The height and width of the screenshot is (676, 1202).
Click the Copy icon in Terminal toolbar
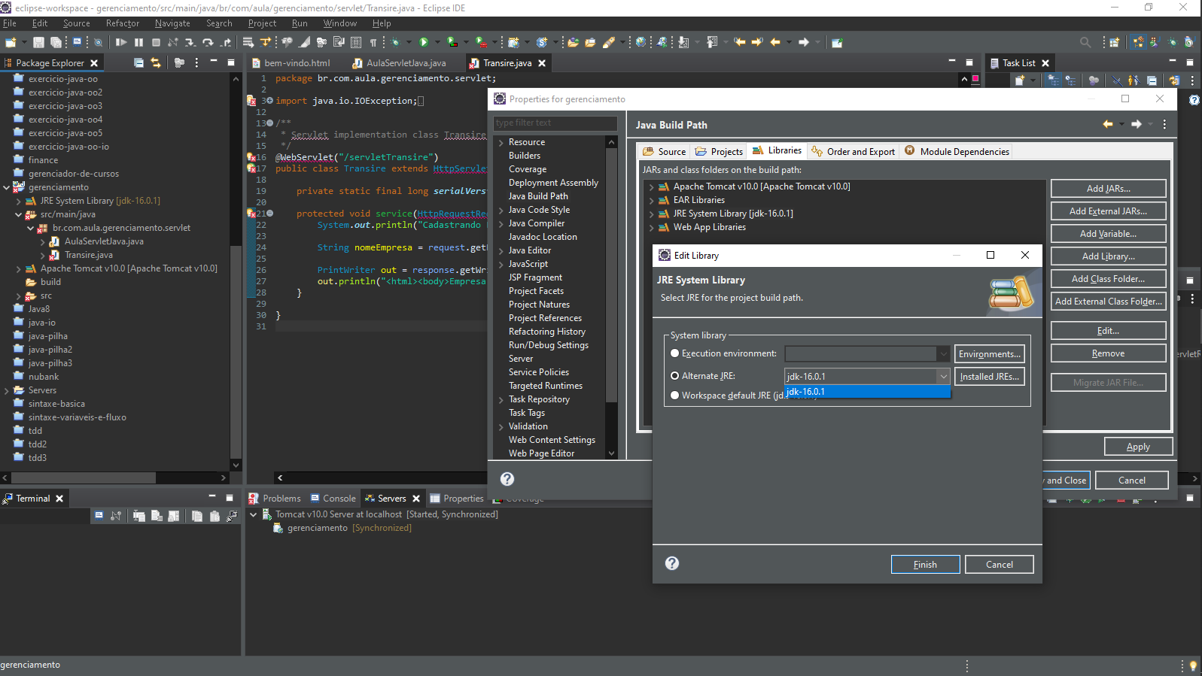(x=196, y=516)
